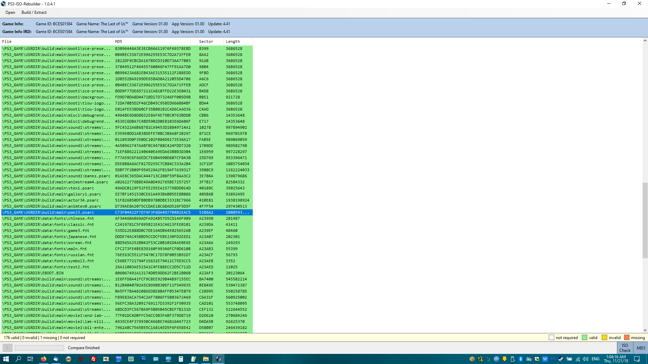Open the checkmark notepad app in taskbar
648x364 pixels.
pos(193,359)
